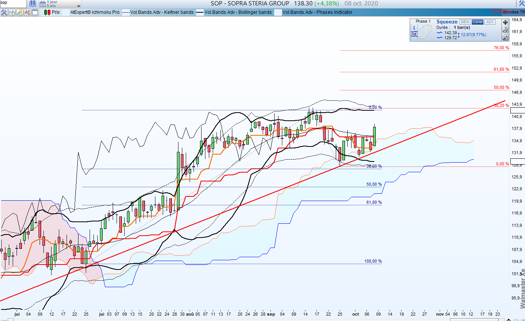Click the 95,9 price axis value
The width and height of the screenshot is (525, 321).
pos(517,298)
